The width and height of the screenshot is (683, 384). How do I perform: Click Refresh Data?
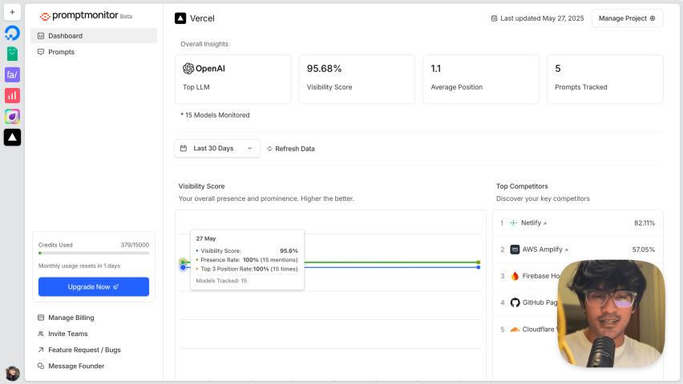(x=290, y=149)
